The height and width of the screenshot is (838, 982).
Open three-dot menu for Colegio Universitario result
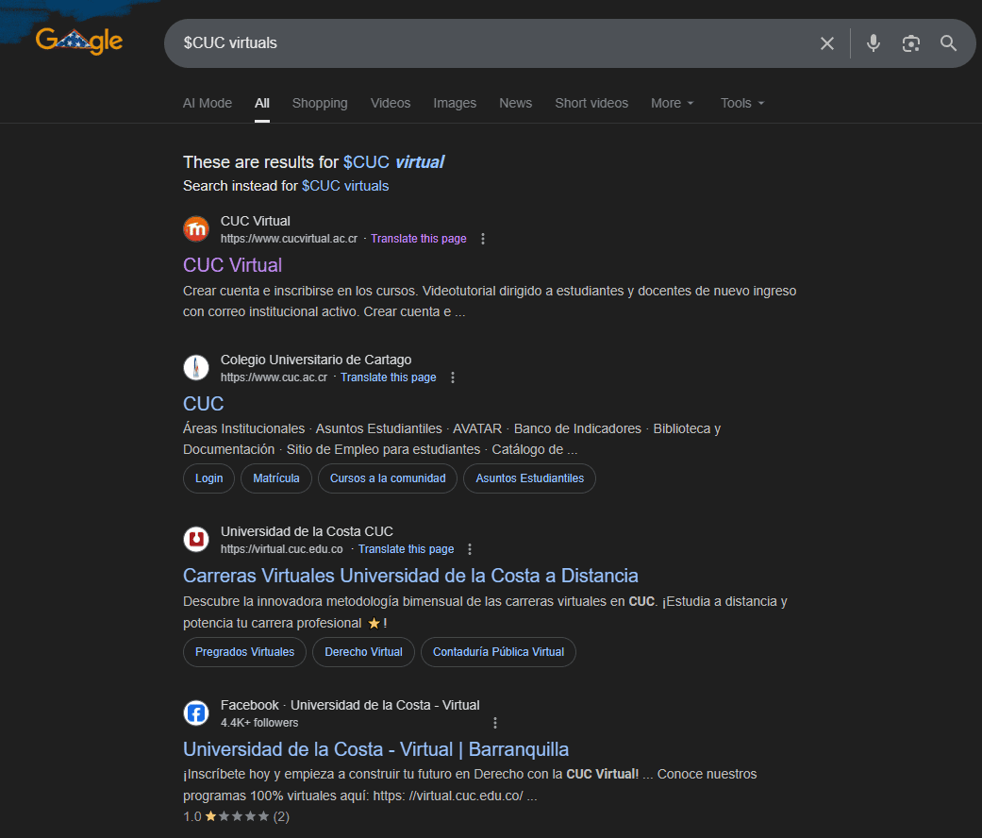(x=453, y=377)
